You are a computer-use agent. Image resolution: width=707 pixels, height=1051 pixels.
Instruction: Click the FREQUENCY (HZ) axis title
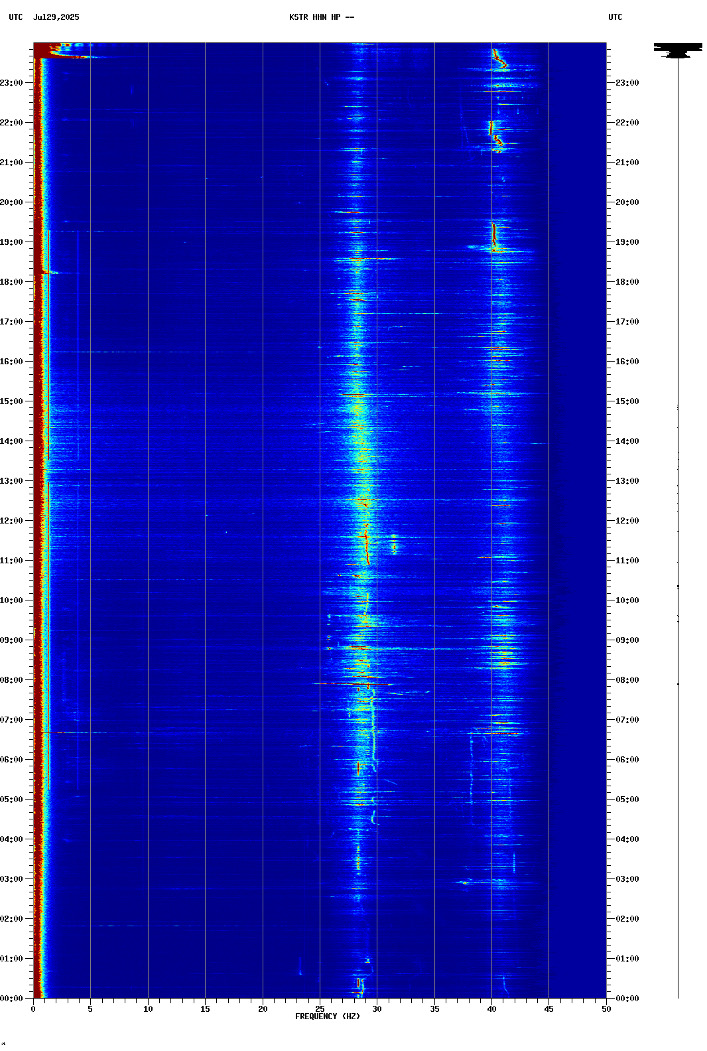328,1016
